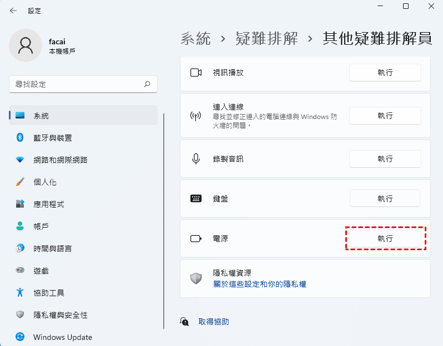Open 網路和網際網路 via its Wi-Fi icon
The width and height of the screenshot is (443, 346).
pyautogui.click(x=21, y=159)
